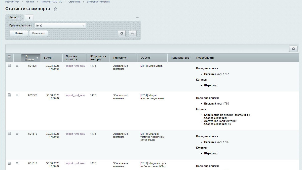The width and height of the screenshot is (302, 170).
Task: Click the Отменить button
Action: (x=39, y=33)
